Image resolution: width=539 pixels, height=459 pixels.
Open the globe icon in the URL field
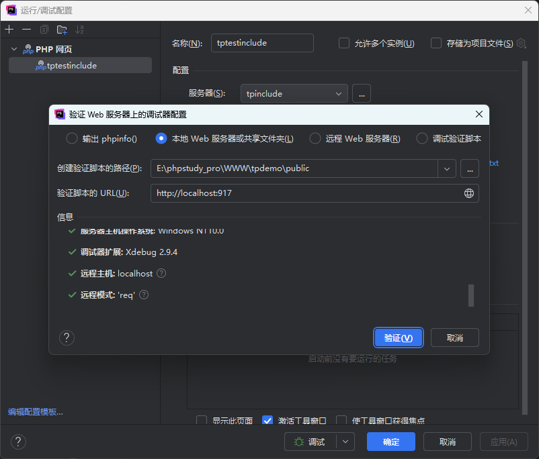[x=469, y=193]
